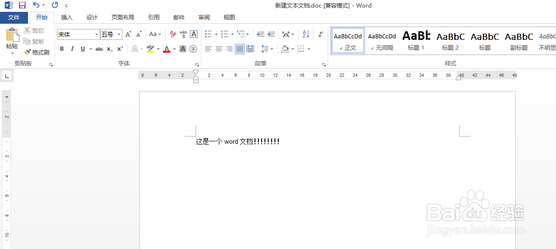The height and width of the screenshot is (249, 556).
Task: Click the 复制 copy button
Action: tap(34, 41)
